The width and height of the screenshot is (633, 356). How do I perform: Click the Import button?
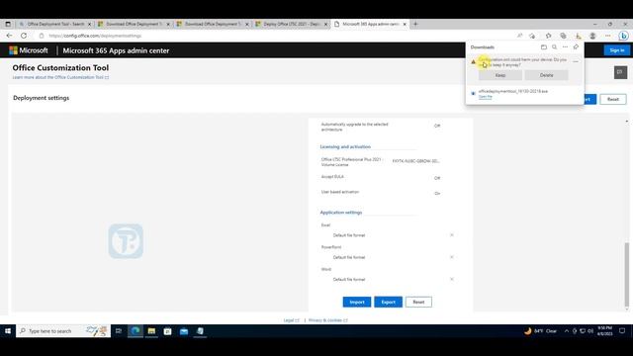click(357, 302)
